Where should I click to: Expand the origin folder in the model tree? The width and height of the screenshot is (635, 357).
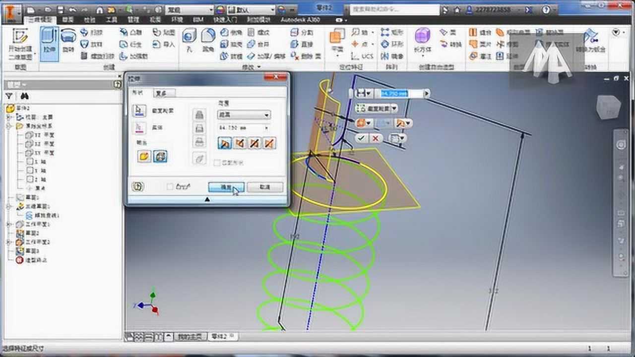point(9,126)
